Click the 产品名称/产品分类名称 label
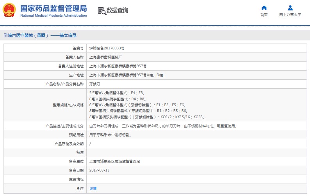 point(65,84)
